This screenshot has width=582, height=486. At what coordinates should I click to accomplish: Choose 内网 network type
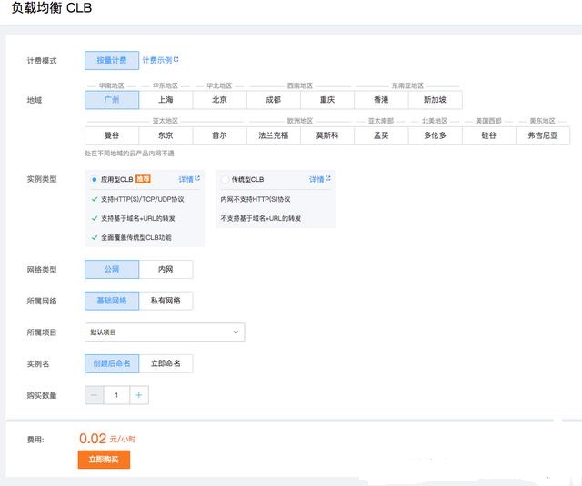166,270
